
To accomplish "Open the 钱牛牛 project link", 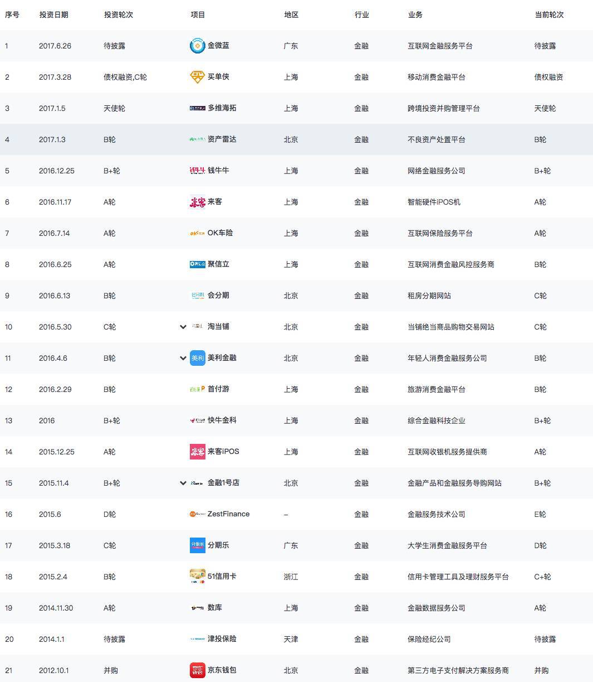I will click(218, 171).
